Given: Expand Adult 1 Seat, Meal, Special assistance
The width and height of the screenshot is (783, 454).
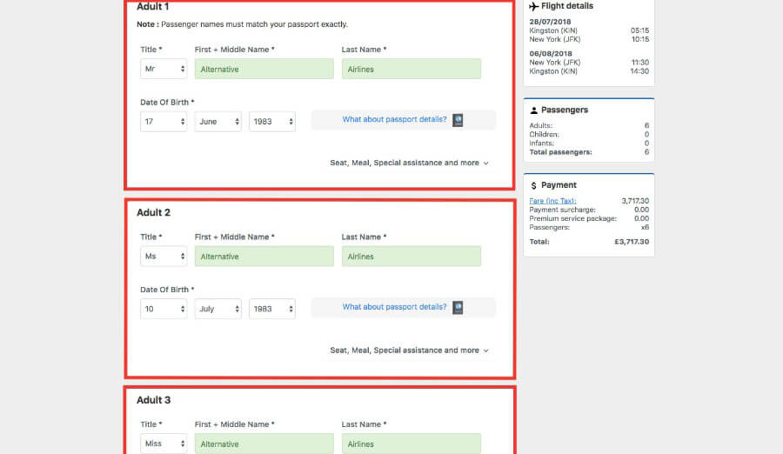Looking at the screenshot, I should 409,163.
